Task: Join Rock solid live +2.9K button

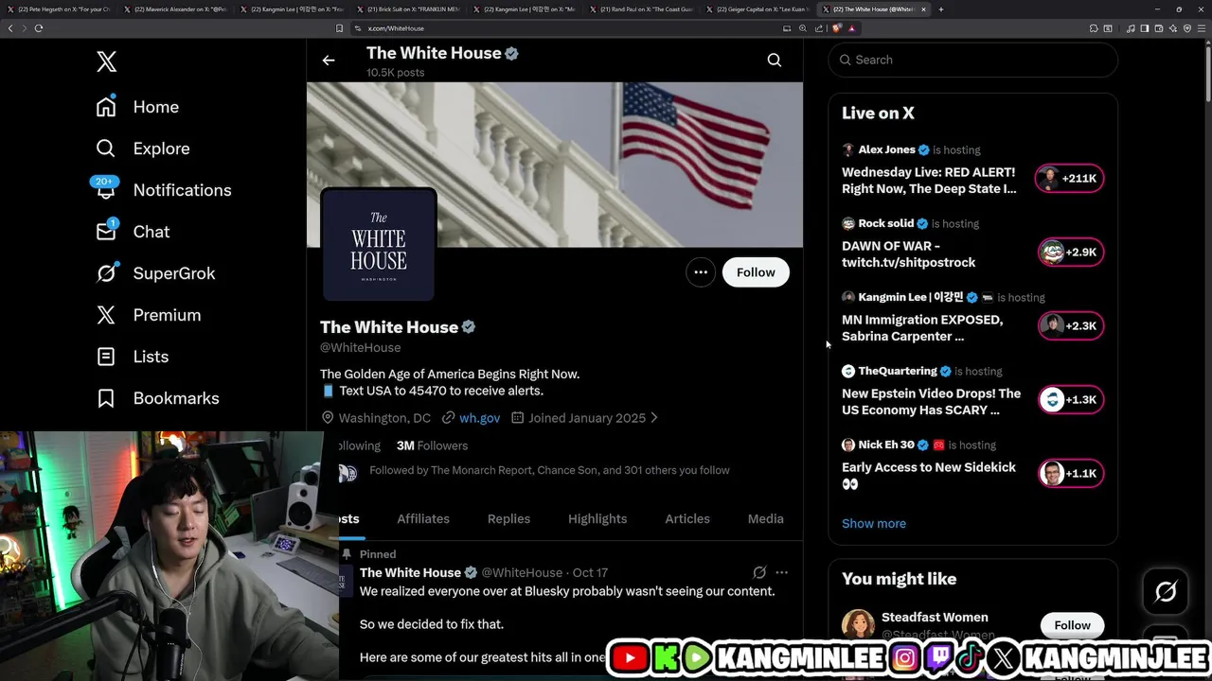Action: (1070, 253)
